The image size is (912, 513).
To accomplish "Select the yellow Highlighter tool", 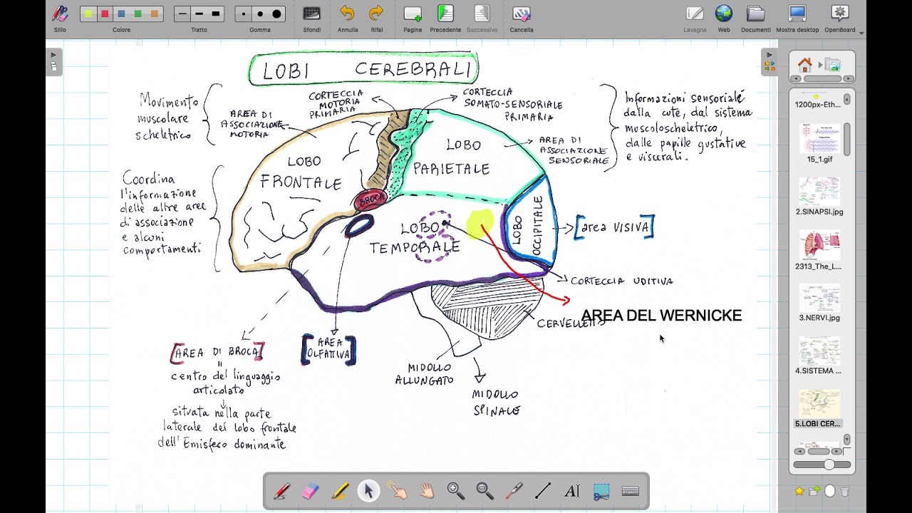I will [340, 491].
